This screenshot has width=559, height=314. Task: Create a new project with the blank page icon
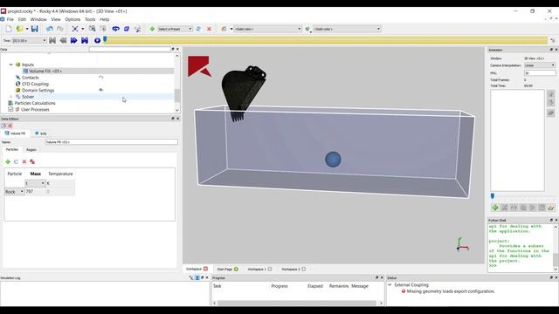pos(9,29)
